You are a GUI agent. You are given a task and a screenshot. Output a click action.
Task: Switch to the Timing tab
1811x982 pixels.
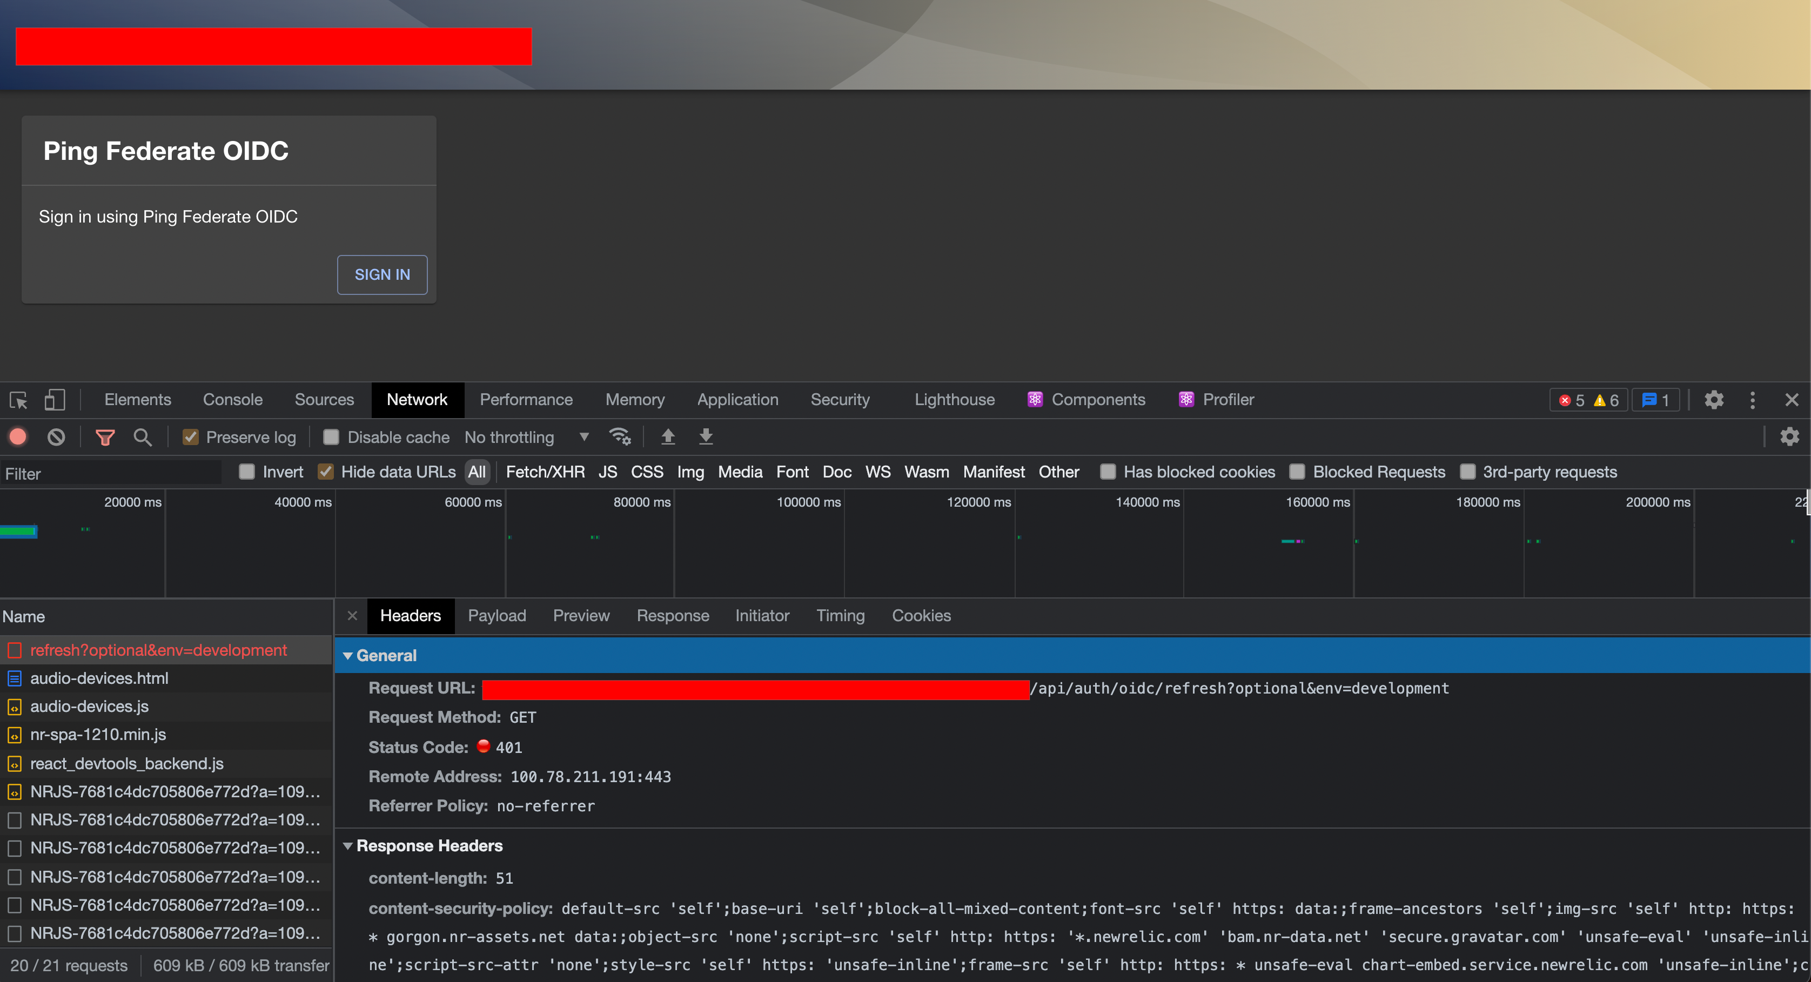tap(840, 616)
